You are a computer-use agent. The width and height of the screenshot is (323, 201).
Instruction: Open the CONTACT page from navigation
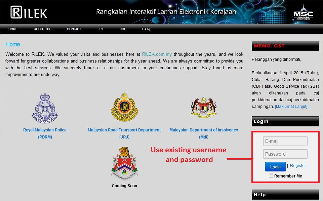pyautogui.click(x=74, y=29)
